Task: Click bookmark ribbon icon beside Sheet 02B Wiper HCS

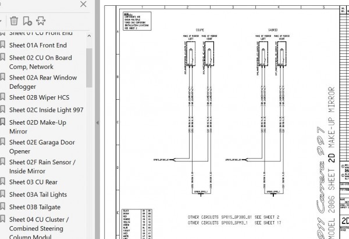Action: tap(2, 97)
